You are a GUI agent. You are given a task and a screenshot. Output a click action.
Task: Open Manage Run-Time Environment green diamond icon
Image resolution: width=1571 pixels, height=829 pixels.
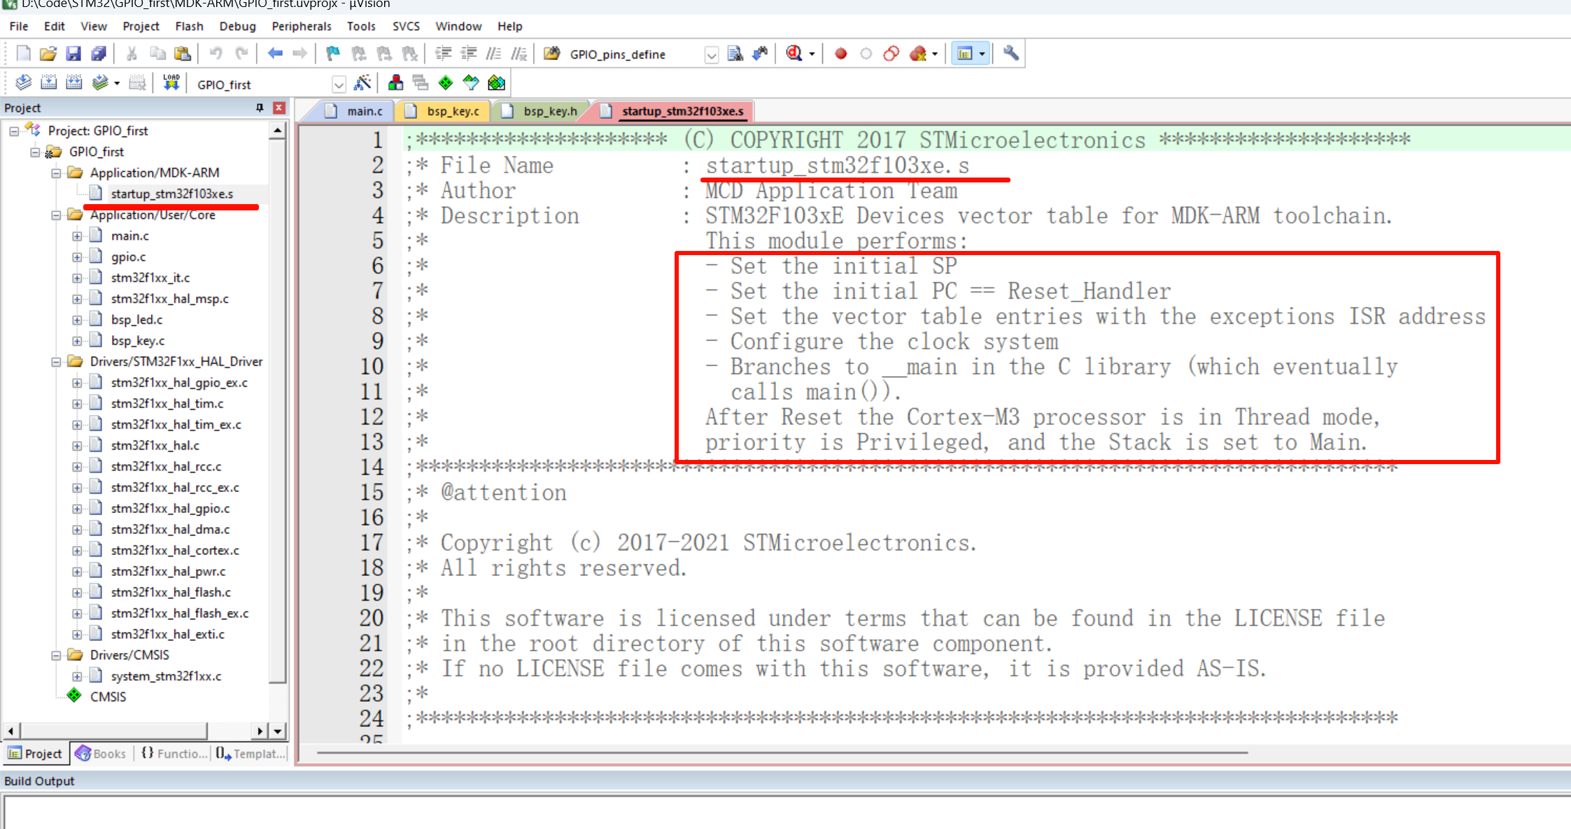click(446, 83)
